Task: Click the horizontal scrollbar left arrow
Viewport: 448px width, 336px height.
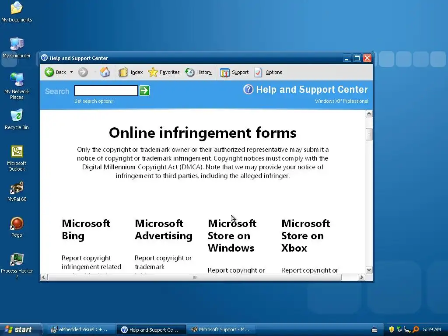Action: pyautogui.click(x=44, y=277)
